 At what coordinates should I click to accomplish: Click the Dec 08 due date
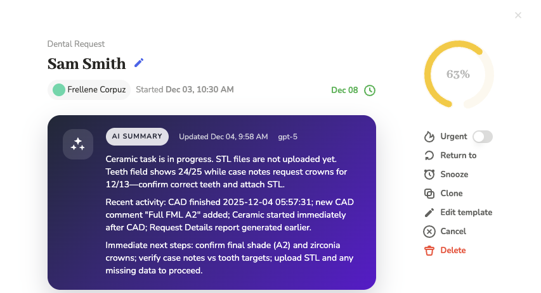click(344, 90)
